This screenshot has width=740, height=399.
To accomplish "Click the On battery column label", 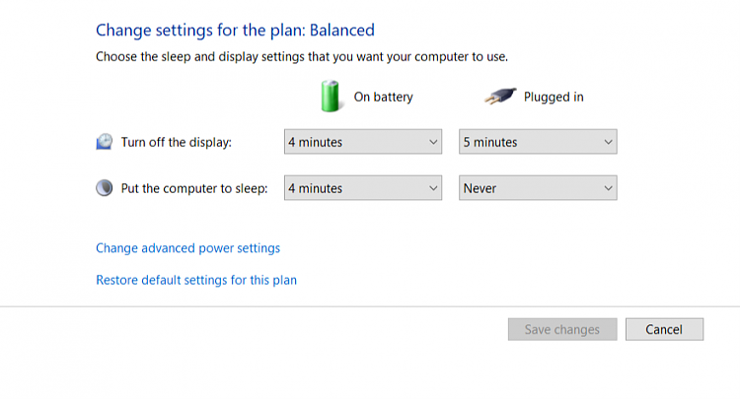I will [x=383, y=98].
